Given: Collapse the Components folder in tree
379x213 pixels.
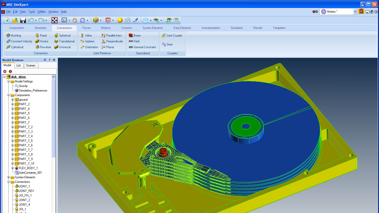Looking at the screenshot, I should pyautogui.click(x=9, y=95).
